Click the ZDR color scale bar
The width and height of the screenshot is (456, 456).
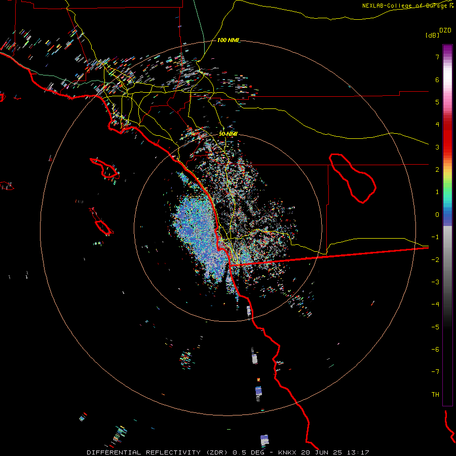[x=447, y=225]
